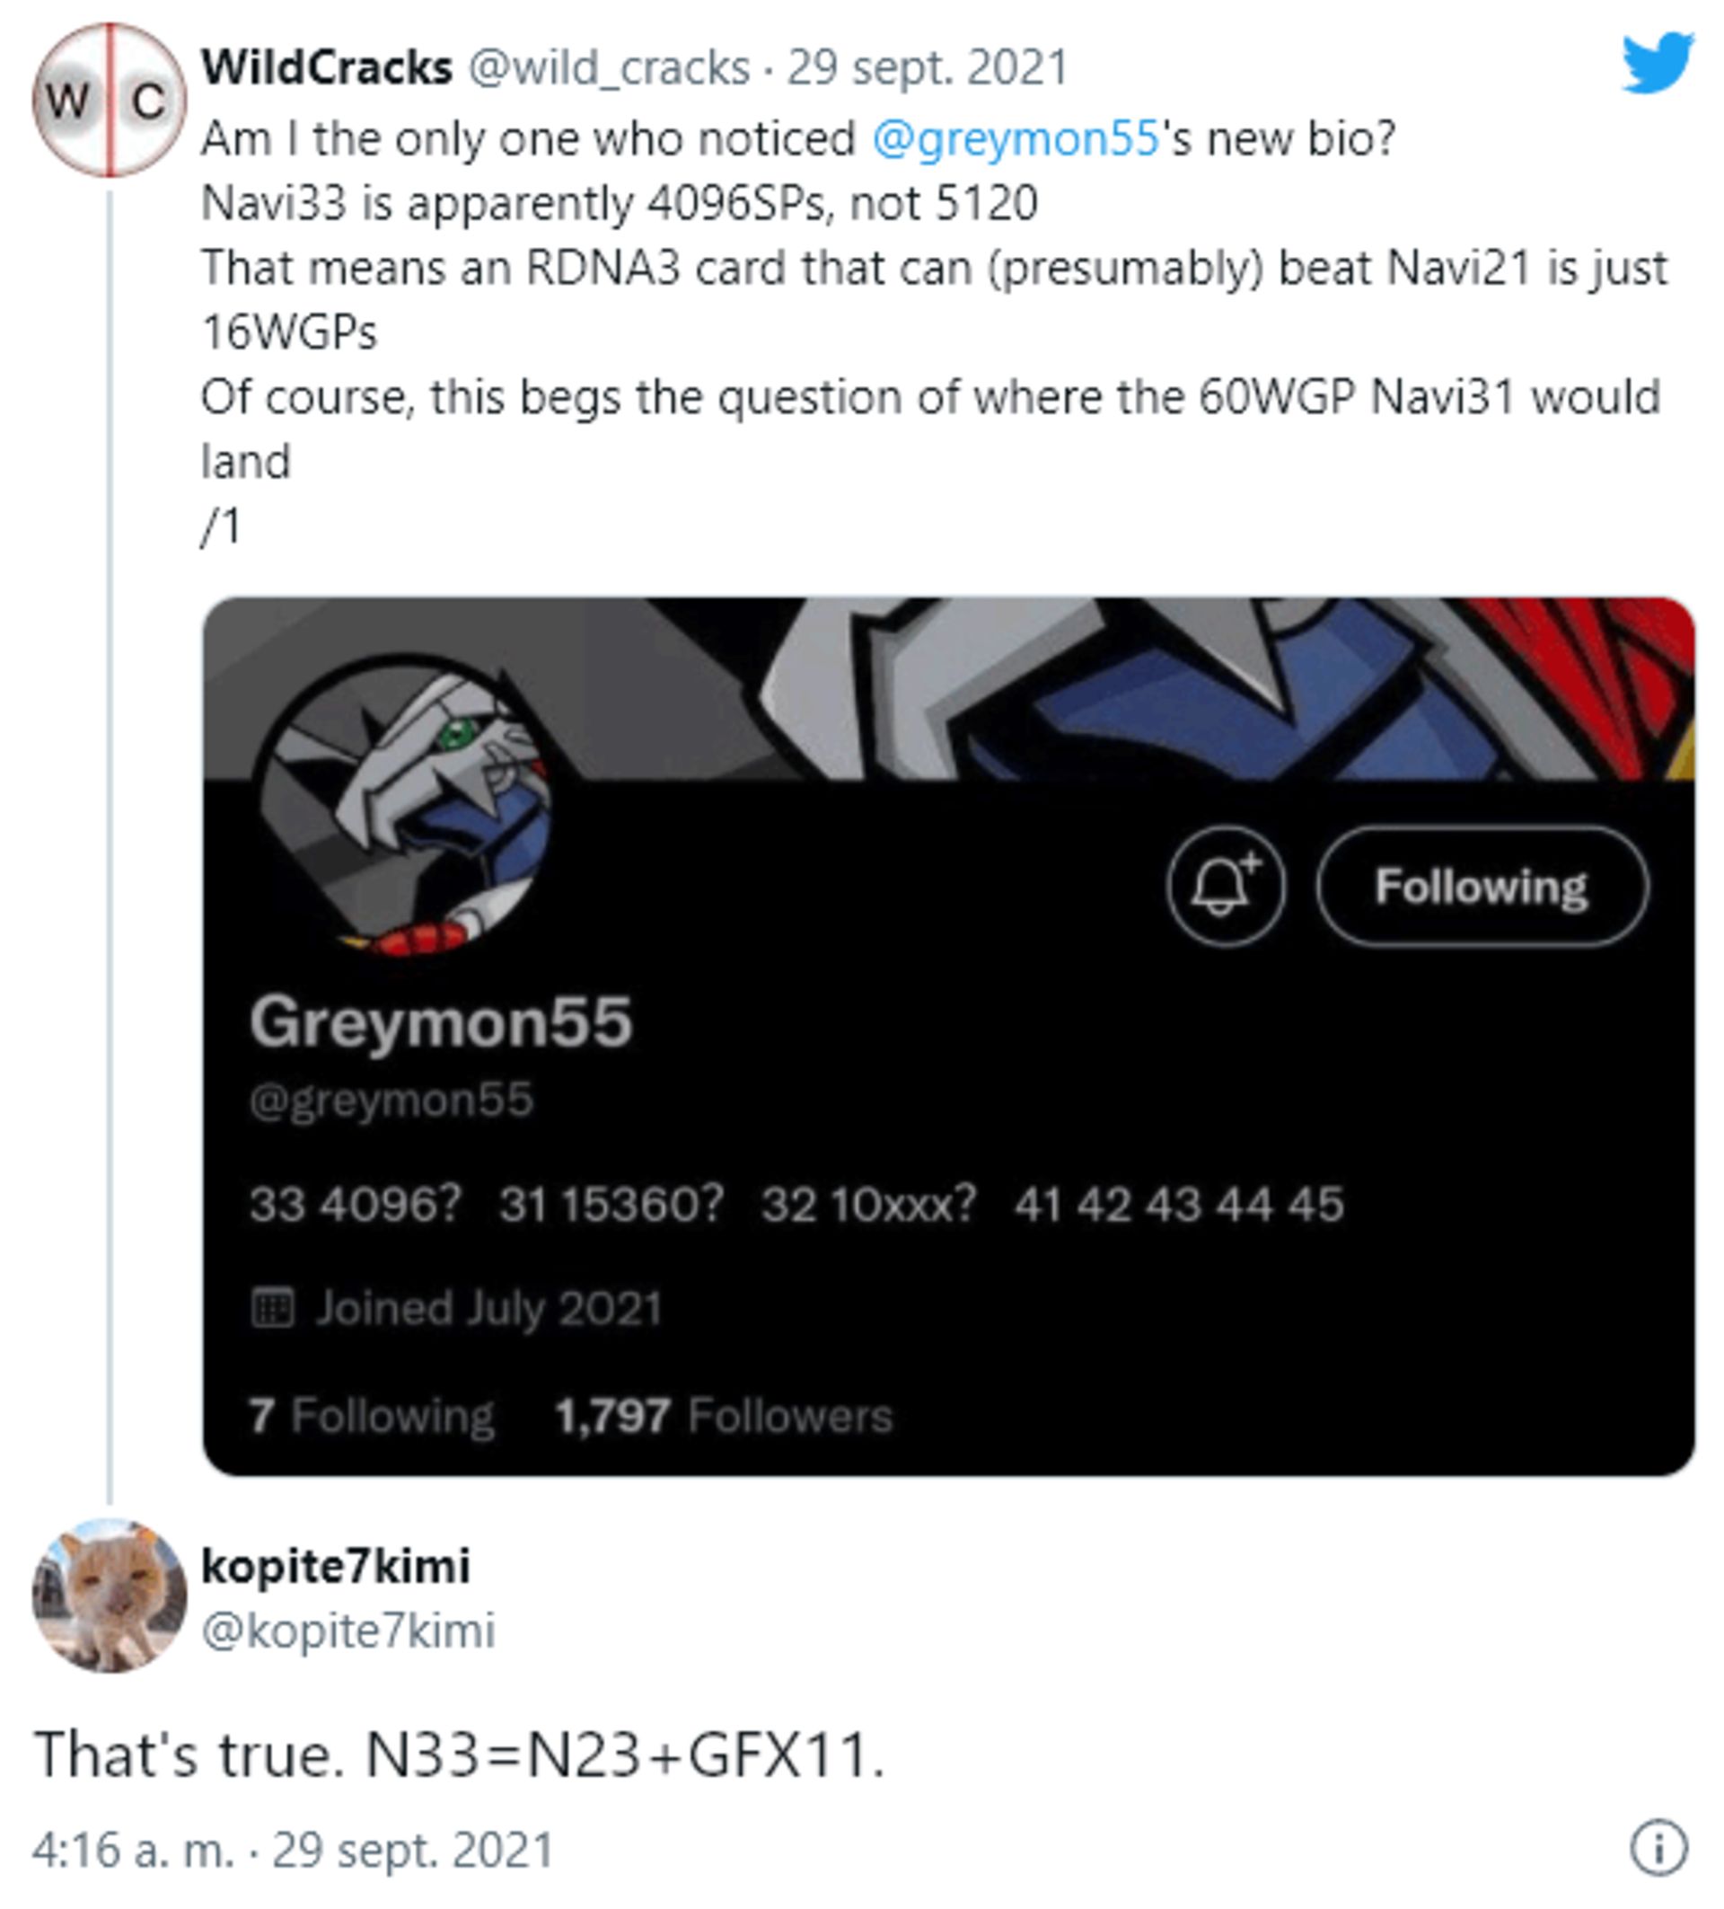Click the kopite7kimi display name

click(336, 1565)
